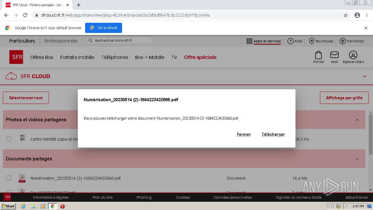Bookmark this page with the star icon

pyautogui.click(x=346, y=15)
